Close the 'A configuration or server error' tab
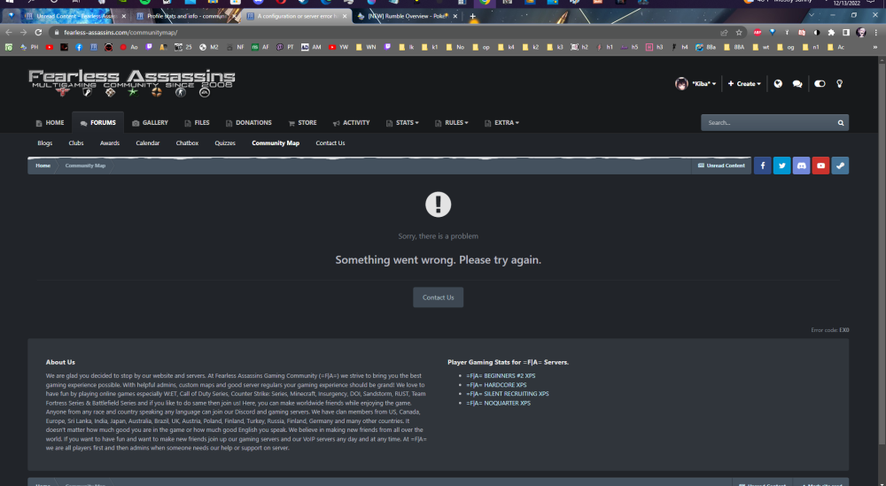Viewport: 886px width, 486px height. (345, 16)
